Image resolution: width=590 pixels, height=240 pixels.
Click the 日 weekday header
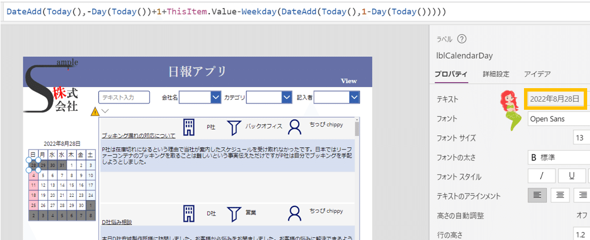tap(34, 154)
